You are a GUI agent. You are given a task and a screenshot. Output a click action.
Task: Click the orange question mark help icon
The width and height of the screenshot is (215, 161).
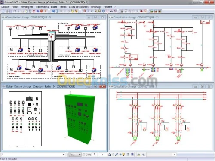46,11
